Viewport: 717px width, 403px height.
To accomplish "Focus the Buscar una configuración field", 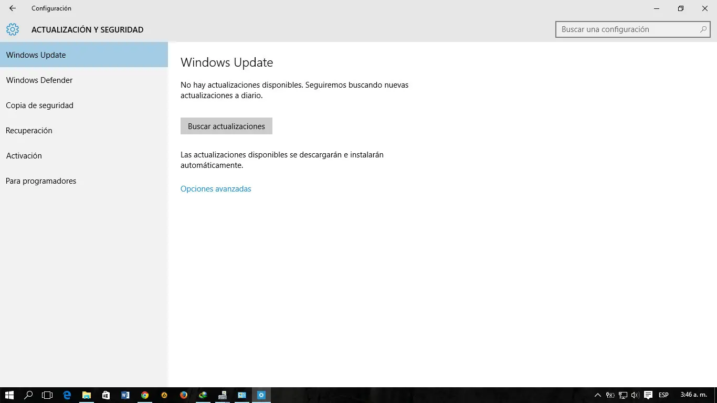I will [x=632, y=29].
